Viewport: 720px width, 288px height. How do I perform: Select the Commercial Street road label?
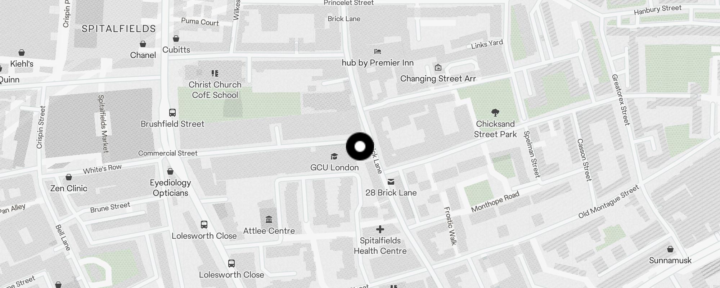[x=168, y=153]
